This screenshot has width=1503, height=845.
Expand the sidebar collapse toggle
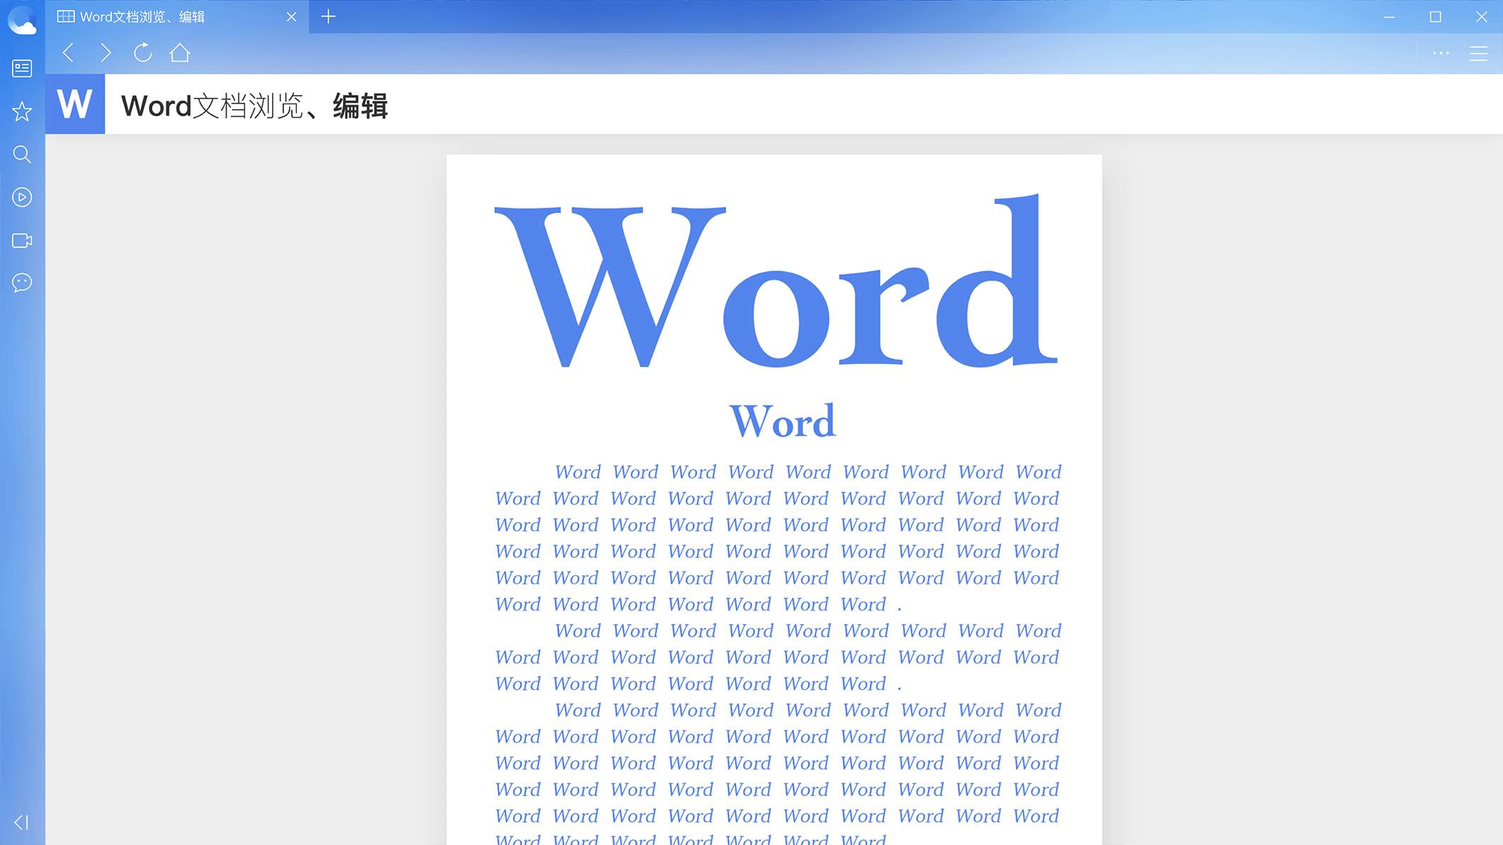pos(21,823)
